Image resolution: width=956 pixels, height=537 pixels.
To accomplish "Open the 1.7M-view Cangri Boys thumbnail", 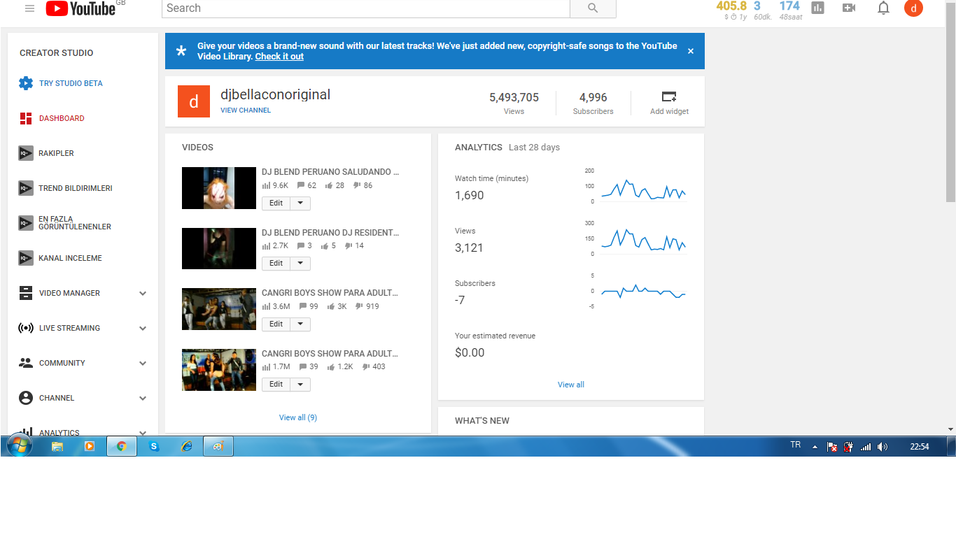I will [219, 370].
